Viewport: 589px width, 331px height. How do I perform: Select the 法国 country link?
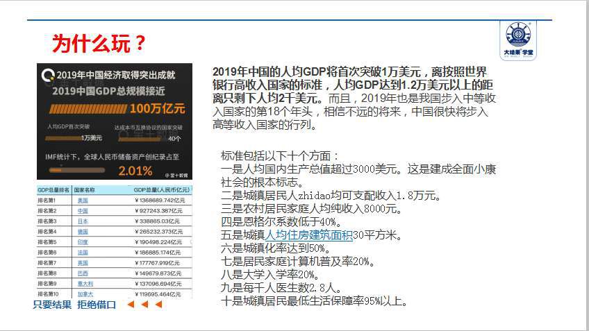coord(83,252)
